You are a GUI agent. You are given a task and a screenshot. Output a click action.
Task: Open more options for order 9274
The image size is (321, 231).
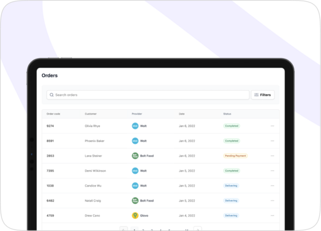[x=272, y=126]
